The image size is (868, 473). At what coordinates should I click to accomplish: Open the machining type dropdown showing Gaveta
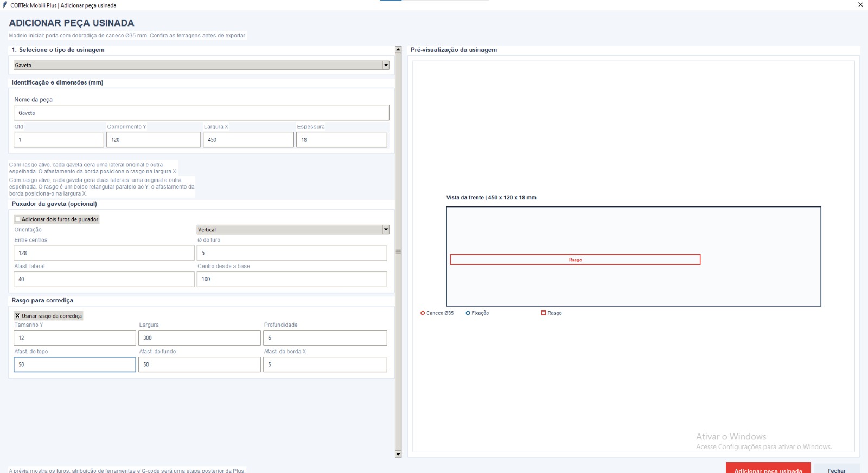(x=201, y=65)
